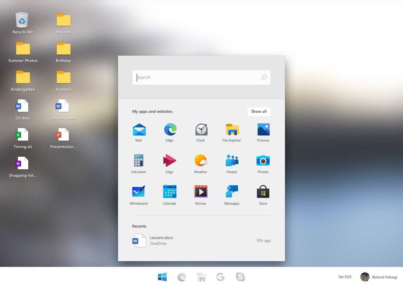
Task: Select the Presentation PowerPoint file
Action: point(64,138)
